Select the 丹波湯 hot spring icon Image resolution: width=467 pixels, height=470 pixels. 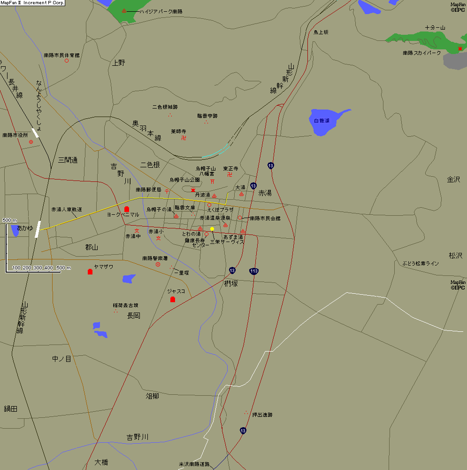(214, 196)
